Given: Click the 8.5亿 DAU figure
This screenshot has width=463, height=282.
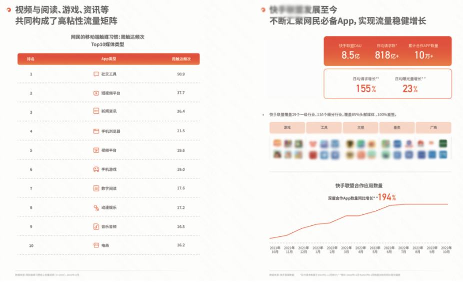Looking at the screenshot, I should click(x=350, y=55).
